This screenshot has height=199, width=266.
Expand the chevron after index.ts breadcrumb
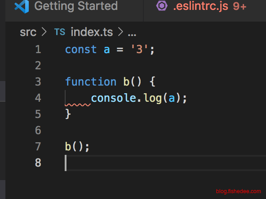[x=120, y=32]
